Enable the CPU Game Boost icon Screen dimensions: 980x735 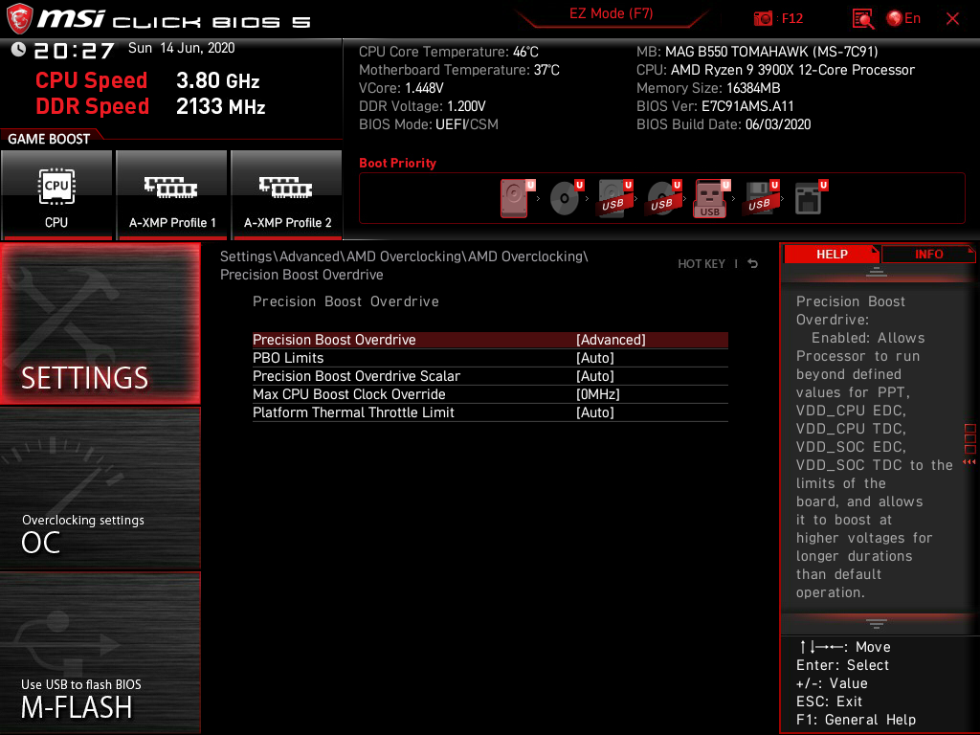coord(56,195)
